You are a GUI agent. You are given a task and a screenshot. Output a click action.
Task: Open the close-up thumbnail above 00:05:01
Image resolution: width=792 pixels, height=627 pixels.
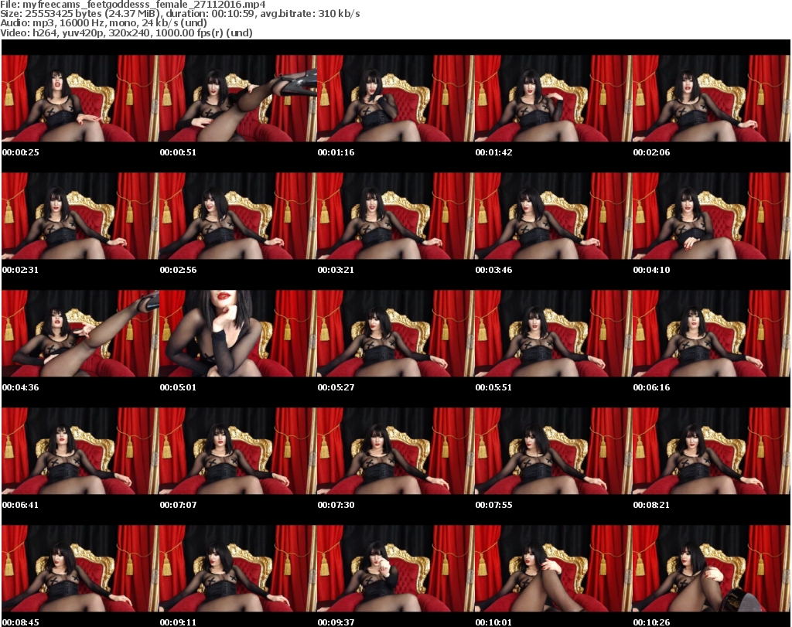(238, 333)
